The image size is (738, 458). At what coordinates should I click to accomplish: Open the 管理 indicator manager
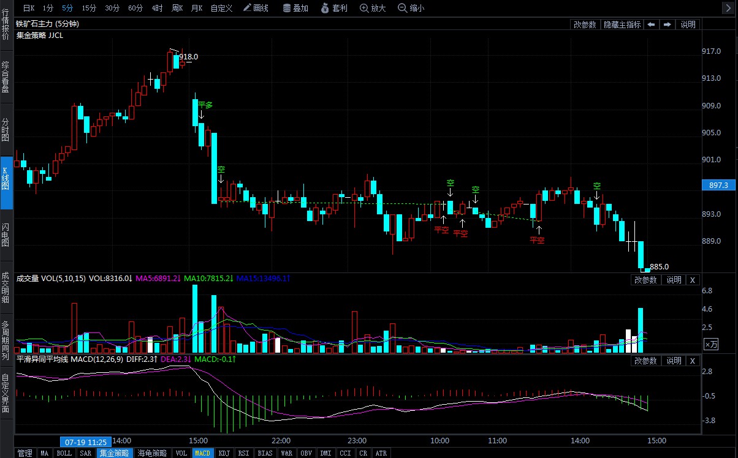tap(25, 453)
